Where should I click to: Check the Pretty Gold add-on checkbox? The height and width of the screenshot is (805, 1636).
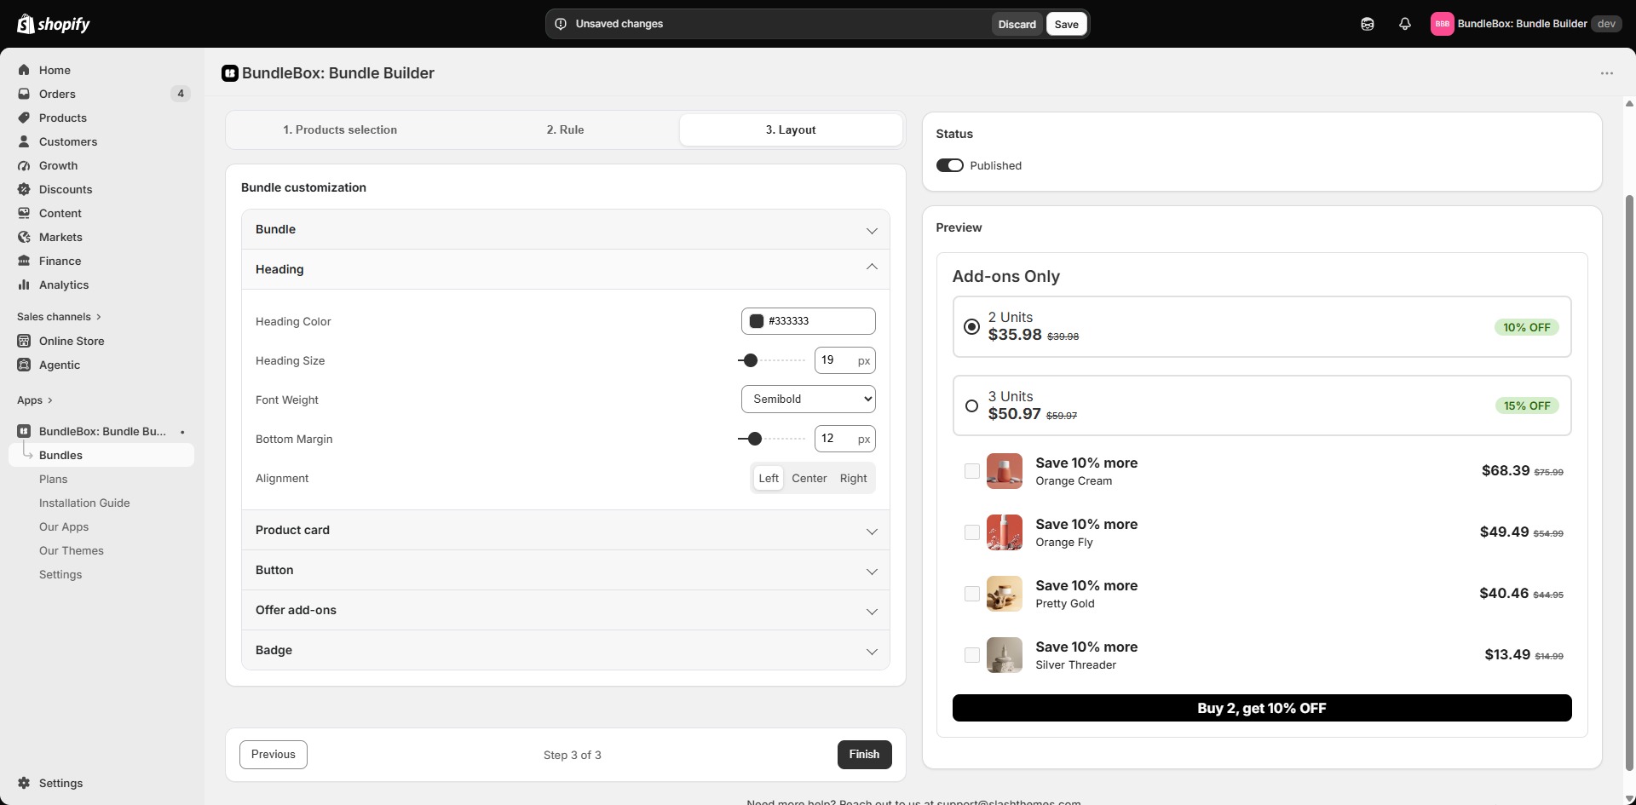click(x=971, y=594)
